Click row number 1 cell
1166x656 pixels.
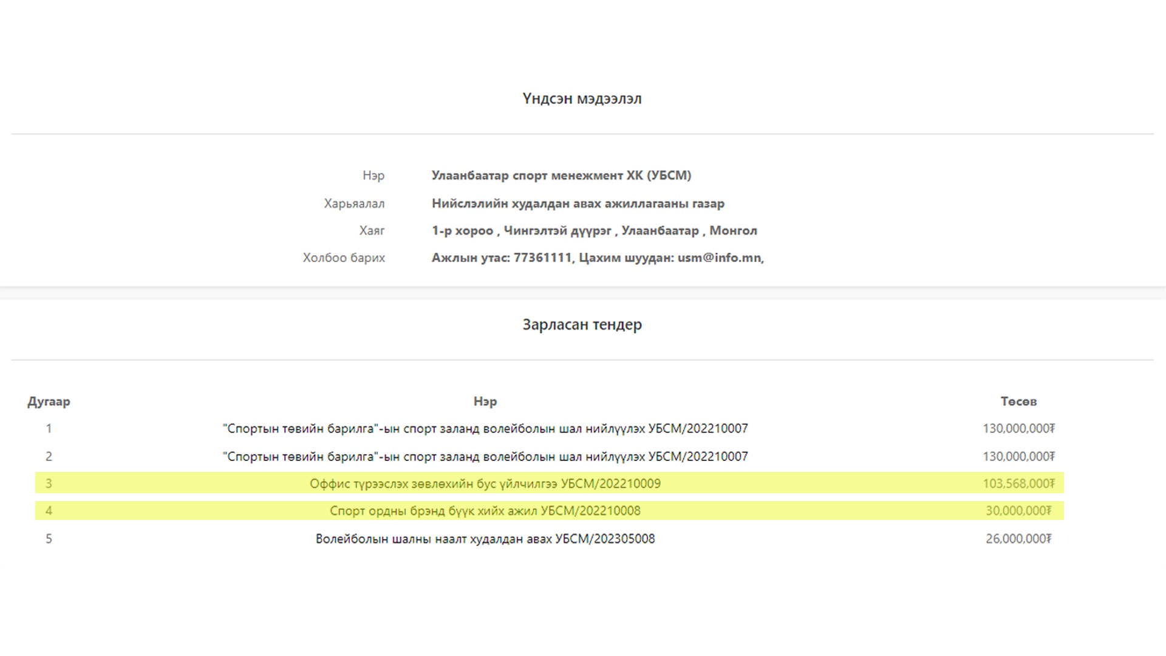(x=49, y=429)
